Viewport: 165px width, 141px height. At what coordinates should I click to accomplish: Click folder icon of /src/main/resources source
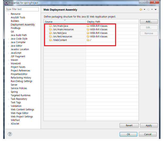coord(50,29)
